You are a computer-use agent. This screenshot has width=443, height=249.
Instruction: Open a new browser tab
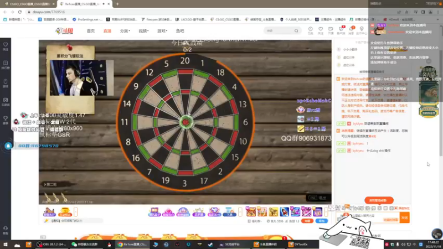tap(117, 4)
